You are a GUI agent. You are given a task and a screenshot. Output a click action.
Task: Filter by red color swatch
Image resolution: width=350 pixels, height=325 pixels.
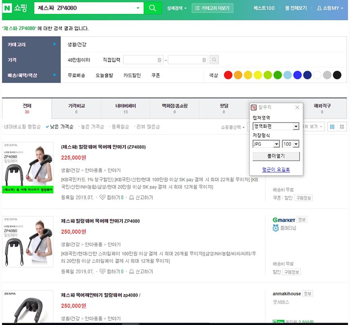click(x=228, y=75)
